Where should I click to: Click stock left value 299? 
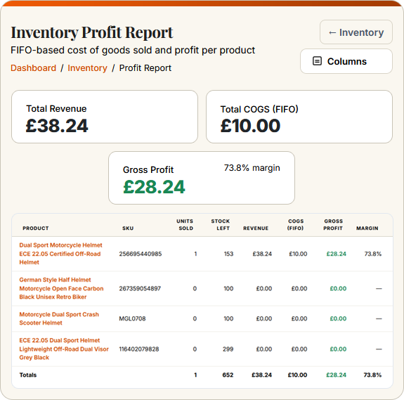click(x=228, y=349)
